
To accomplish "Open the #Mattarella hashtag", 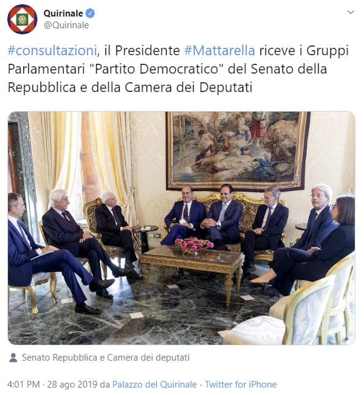I will (x=219, y=50).
